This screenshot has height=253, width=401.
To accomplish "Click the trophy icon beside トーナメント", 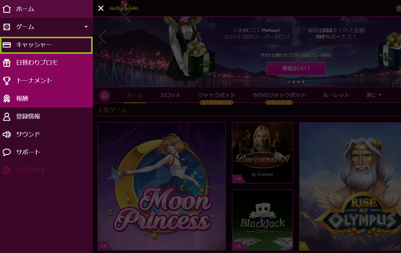I will tap(7, 81).
